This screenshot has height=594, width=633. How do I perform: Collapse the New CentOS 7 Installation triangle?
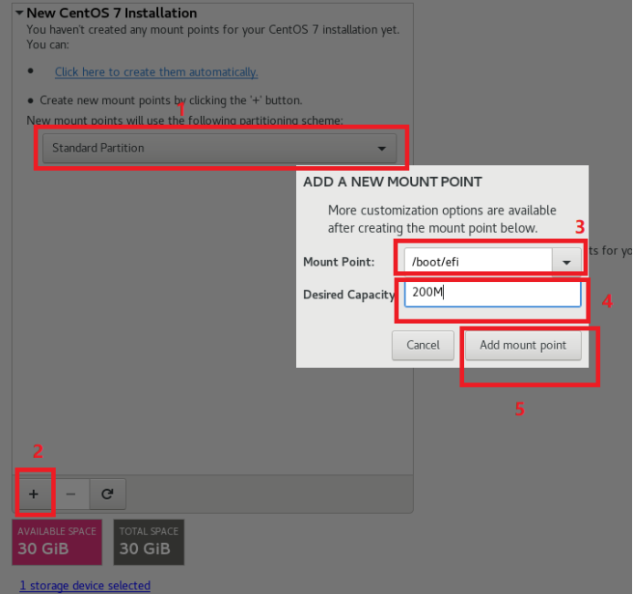click(x=19, y=13)
